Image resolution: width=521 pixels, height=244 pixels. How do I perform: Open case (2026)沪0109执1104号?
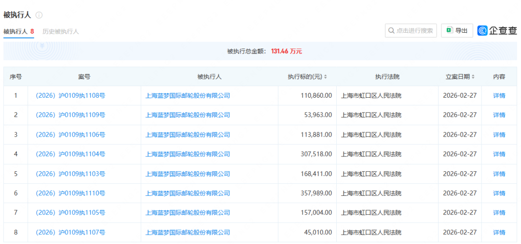70,154
